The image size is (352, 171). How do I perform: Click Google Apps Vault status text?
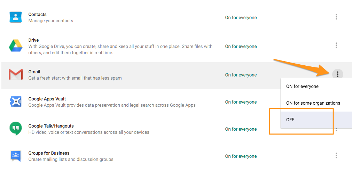[x=241, y=102]
